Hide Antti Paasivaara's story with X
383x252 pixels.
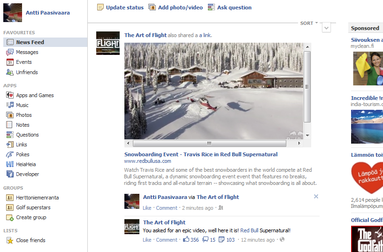316,197
